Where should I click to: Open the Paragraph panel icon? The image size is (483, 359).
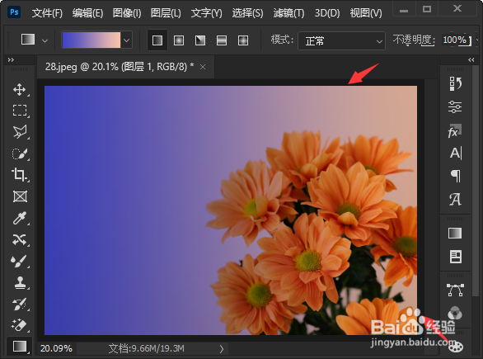455,176
